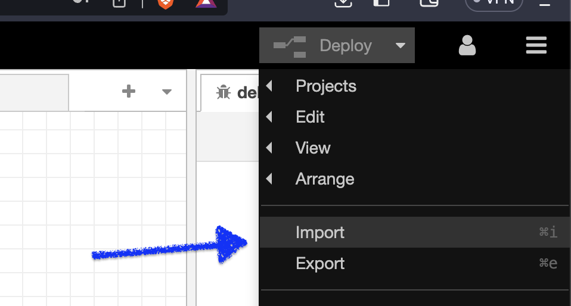Screen dimensions: 571x306
Task: Open the browser downloads icon
Action: 343,3
